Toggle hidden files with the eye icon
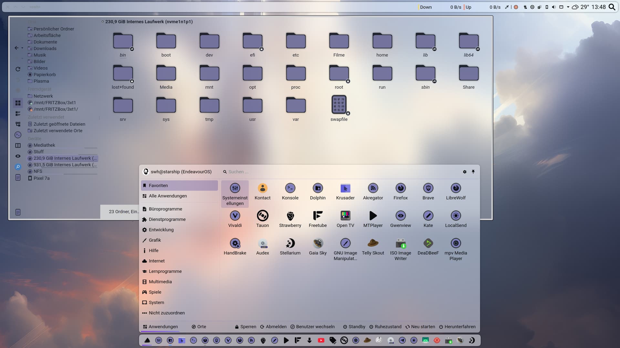 point(18,156)
